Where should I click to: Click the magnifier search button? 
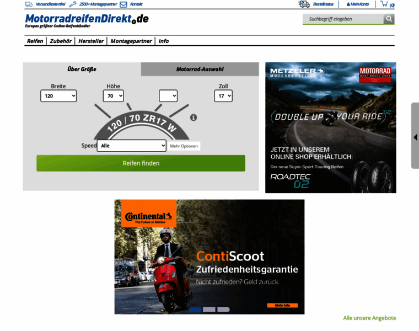tap(389, 19)
